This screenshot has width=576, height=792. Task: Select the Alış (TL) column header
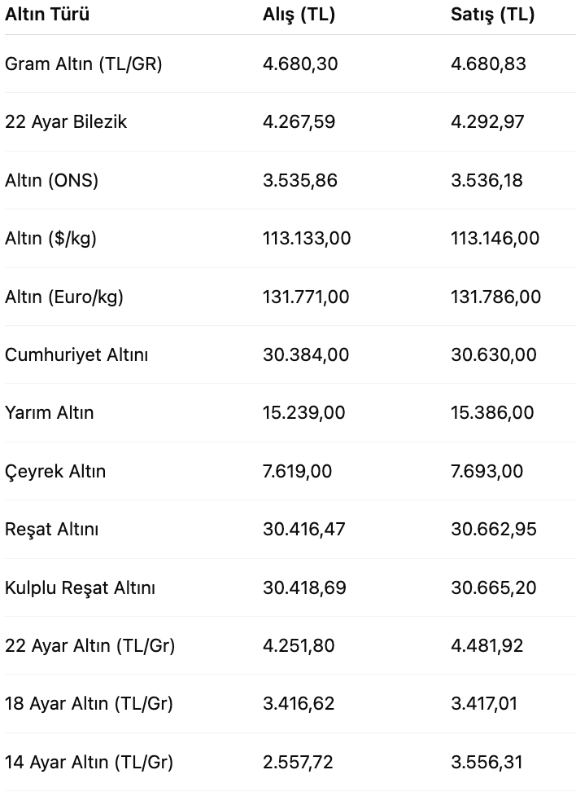(x=299, y=14)
